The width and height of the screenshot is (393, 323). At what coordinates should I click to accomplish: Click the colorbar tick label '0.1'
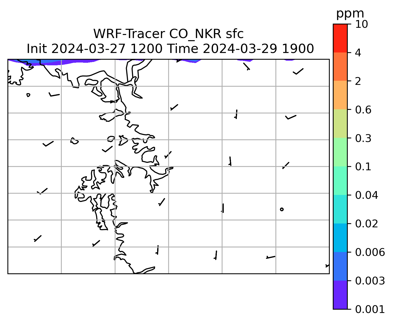click(x=363, y=167)
